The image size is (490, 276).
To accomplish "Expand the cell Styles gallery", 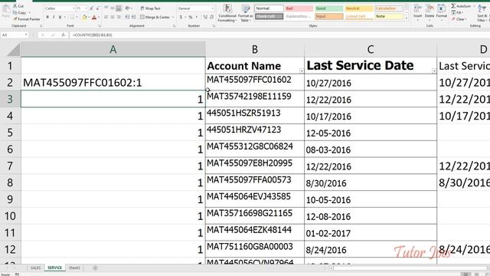I will 407,18.
